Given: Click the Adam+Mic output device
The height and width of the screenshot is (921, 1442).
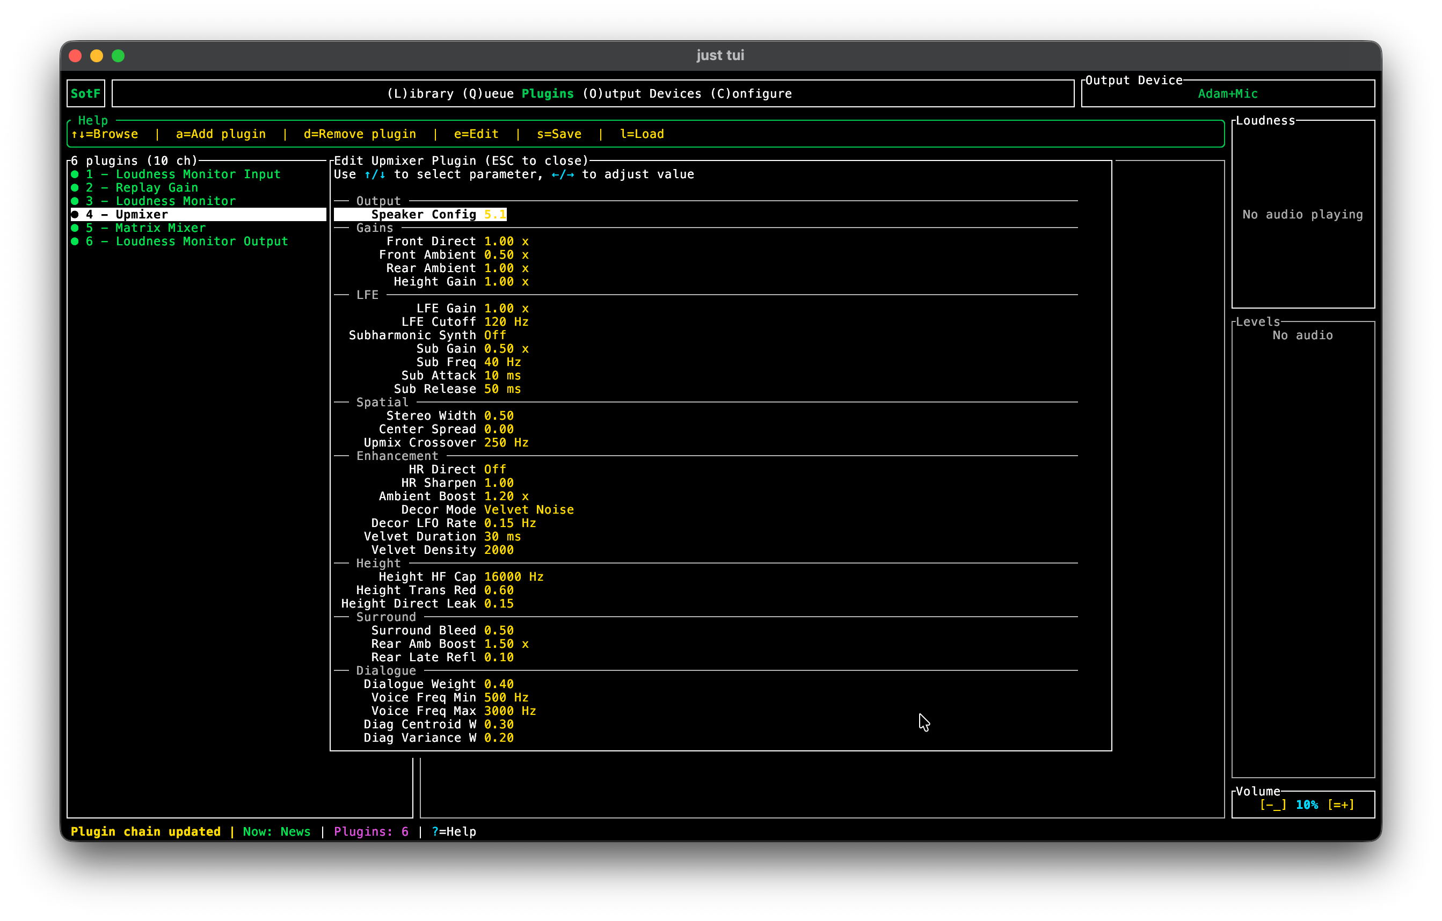Looking at the screenshot, I should tap(1228, 93).
